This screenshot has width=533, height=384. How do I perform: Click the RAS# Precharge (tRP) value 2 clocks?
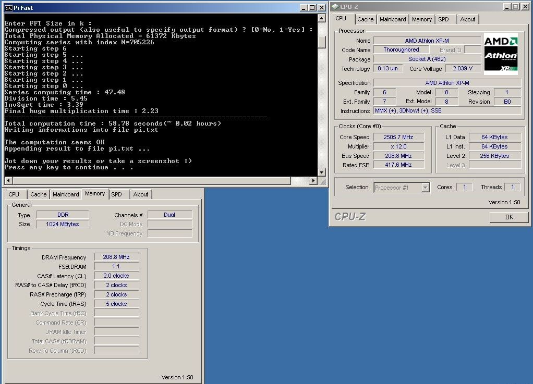[x=116, y=294]
